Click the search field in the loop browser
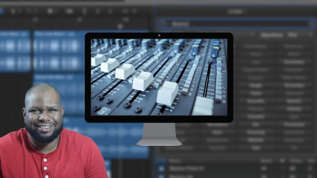 coord(238,24)
